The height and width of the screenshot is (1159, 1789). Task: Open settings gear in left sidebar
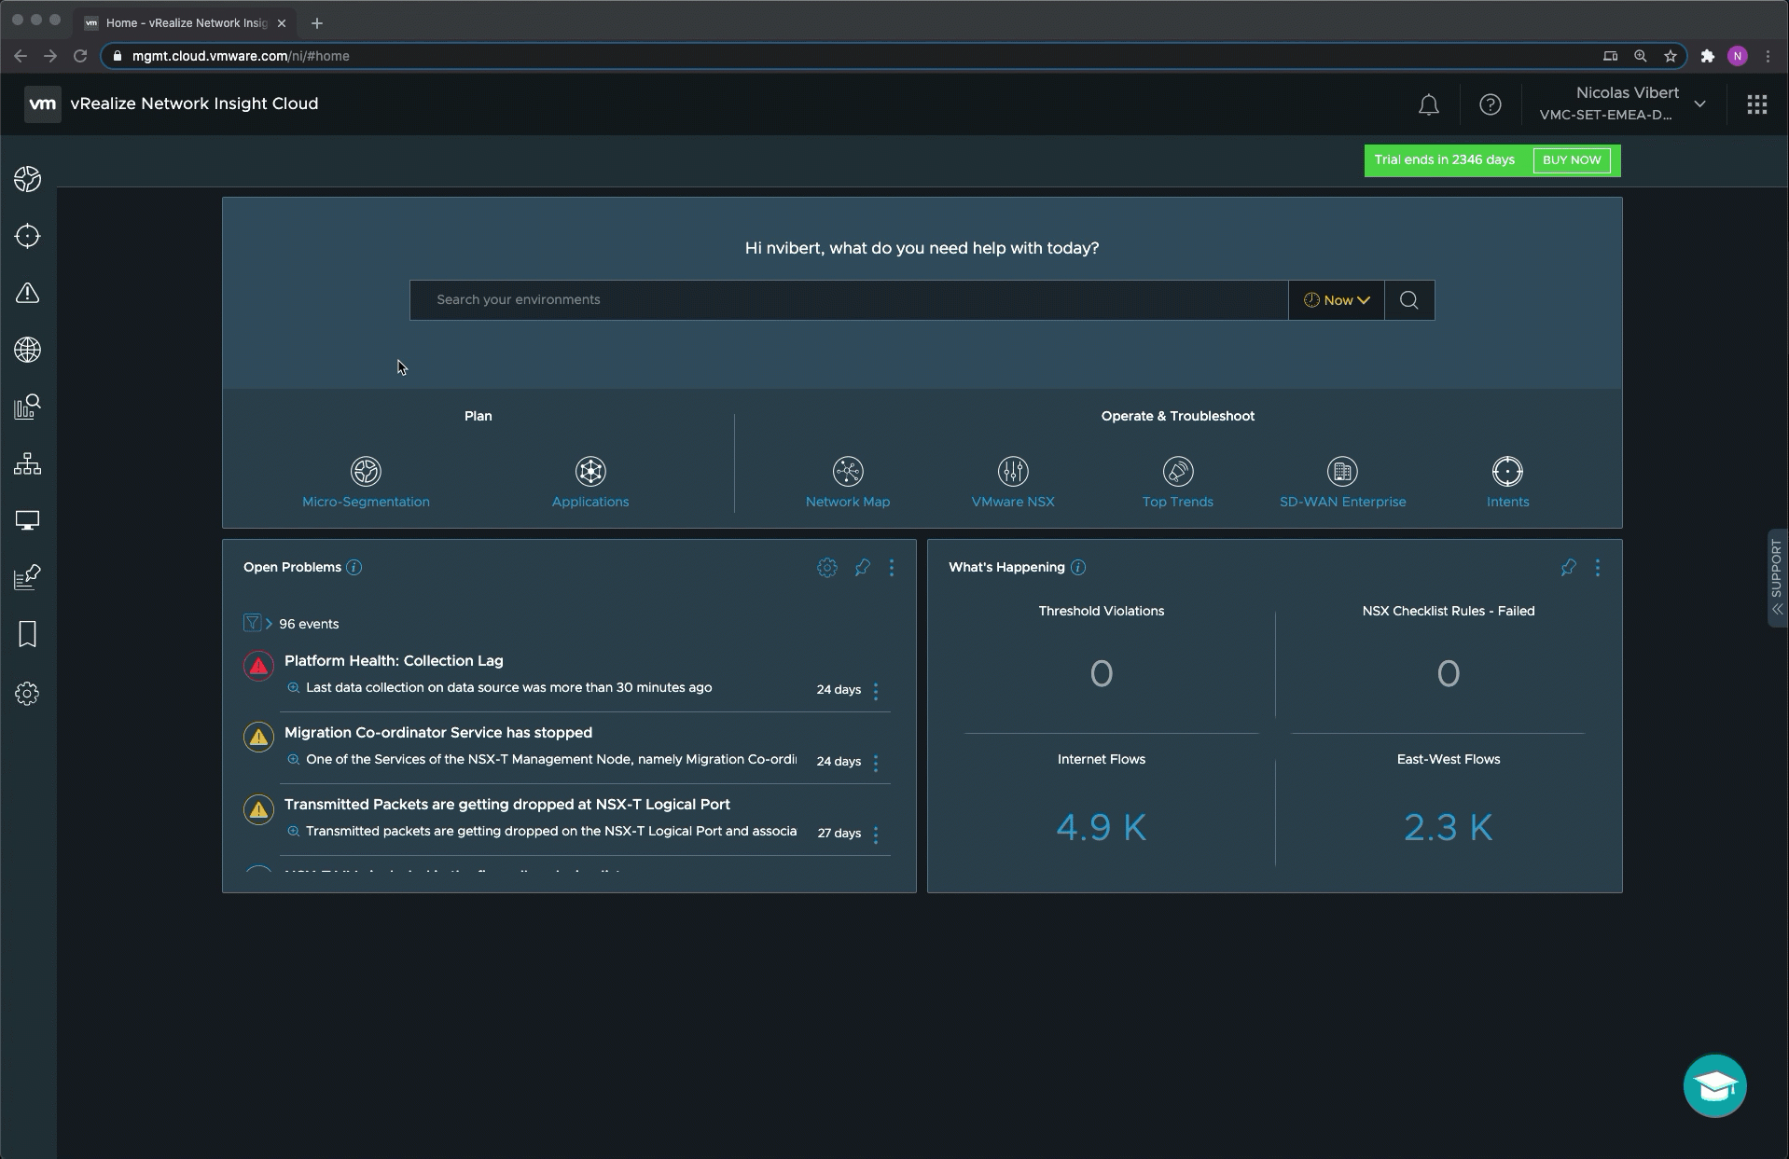[27, 694]
